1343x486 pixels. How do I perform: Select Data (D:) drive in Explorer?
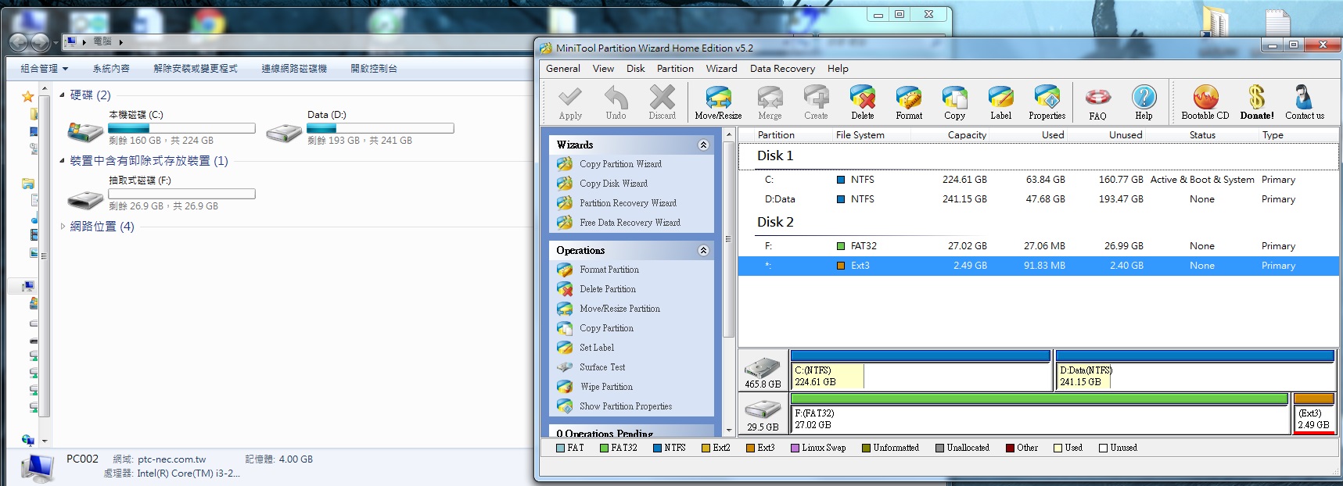click(x=360, y=128)
